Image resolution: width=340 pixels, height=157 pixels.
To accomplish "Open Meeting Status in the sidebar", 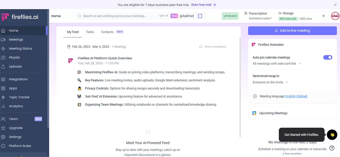I will (20, 49).
